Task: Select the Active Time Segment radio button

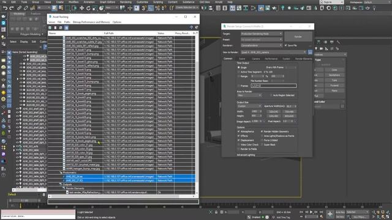Action: (x=239, y=72)
